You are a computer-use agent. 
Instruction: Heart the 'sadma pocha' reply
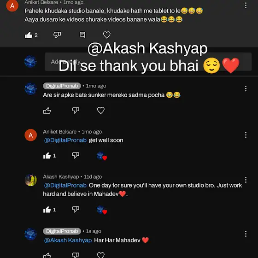(x=101, y=111)
